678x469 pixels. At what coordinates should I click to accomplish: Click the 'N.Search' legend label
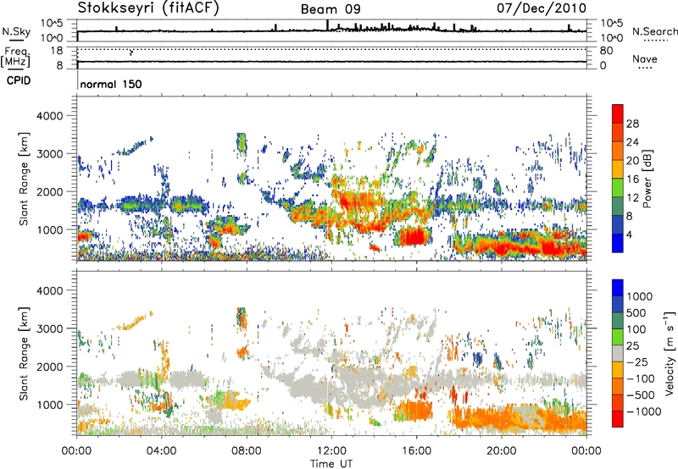tap(654, 31)
